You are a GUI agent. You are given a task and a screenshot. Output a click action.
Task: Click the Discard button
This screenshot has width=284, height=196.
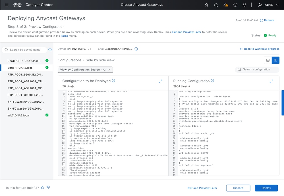tap(238, 188)
